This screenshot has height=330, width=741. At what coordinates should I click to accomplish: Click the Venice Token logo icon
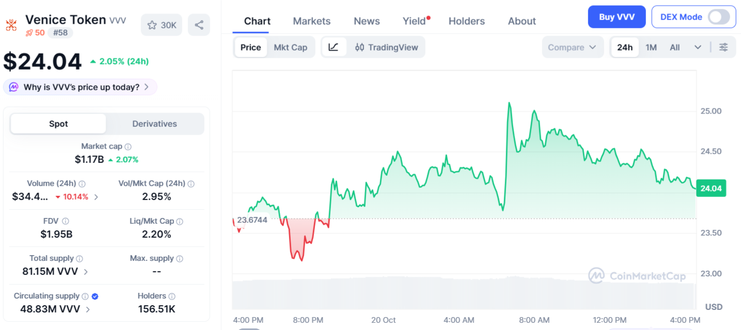11,25
